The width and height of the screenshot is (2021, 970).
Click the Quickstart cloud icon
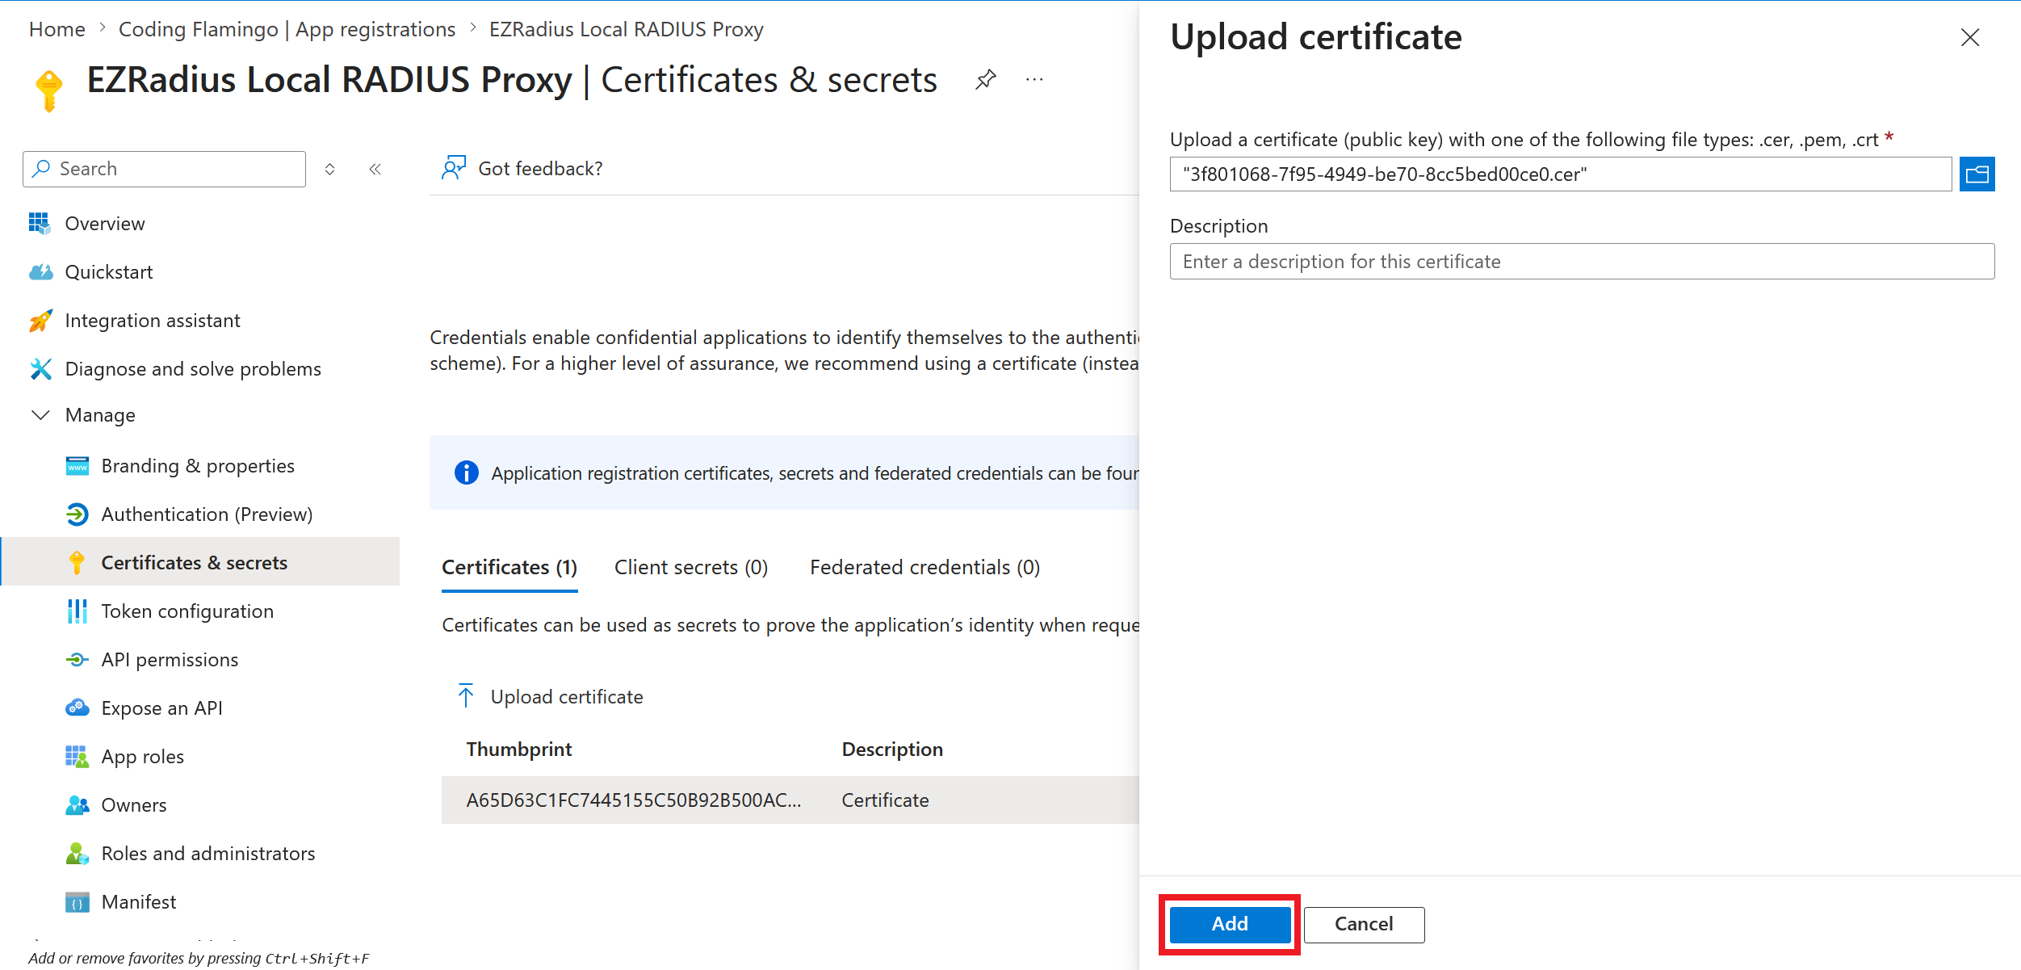[x=40, y=272]
